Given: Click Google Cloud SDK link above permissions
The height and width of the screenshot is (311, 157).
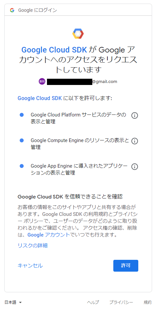Looking at the screenshot, I should pos(40,98).
